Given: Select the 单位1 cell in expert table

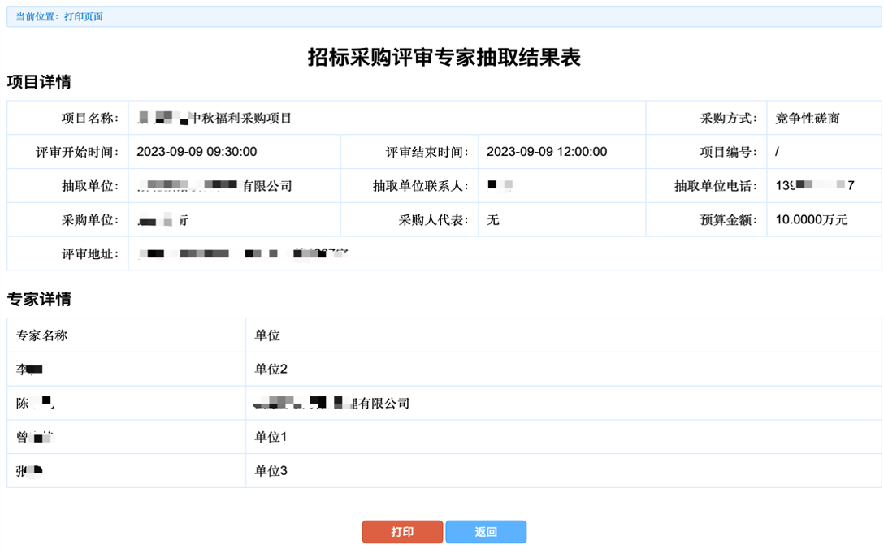Looking at the screenshot, I should point(271,437).
